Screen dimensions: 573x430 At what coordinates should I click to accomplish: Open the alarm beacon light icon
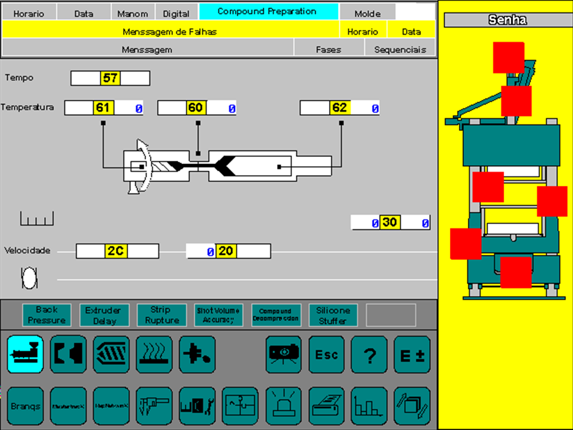283,405
